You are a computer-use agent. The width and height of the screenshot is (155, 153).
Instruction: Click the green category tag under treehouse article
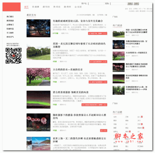[x=56, y=33]
